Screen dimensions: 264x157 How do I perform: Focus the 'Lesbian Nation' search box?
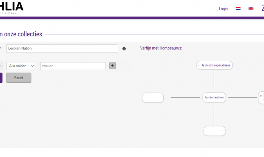point(62,48)
